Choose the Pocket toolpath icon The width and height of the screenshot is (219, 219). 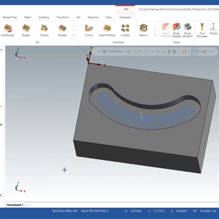[x=26, y=30]
